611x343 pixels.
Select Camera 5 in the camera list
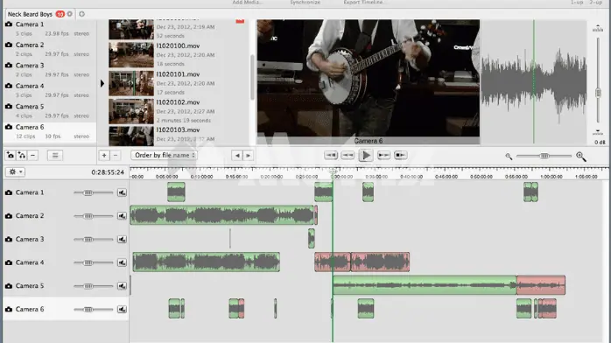(50, 111)
